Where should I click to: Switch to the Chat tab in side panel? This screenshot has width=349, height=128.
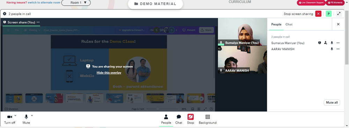click(x=289, y=24)
